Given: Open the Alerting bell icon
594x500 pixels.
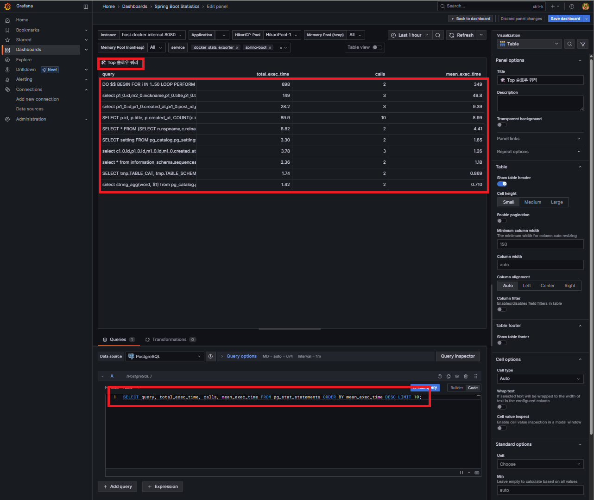Looking at the screenshot, I should [7, 79].
